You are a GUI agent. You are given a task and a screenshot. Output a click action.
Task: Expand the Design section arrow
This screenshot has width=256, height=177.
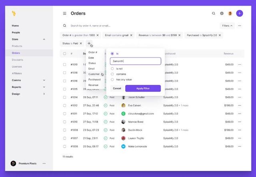[x=44, y=94]
